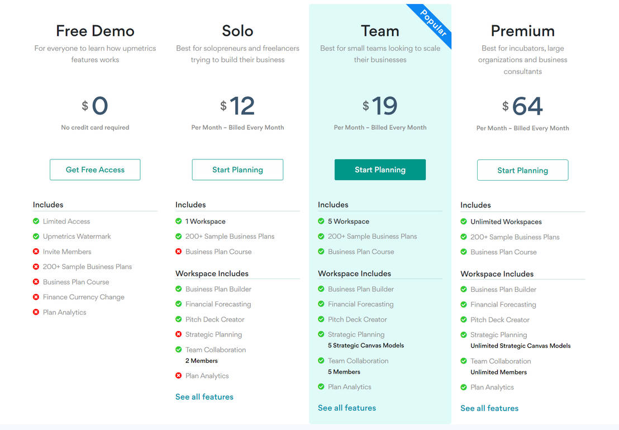The image size is (619, 430).
Task: Click green check beside Upmetrics Watermark
Action: pos(36,237)
